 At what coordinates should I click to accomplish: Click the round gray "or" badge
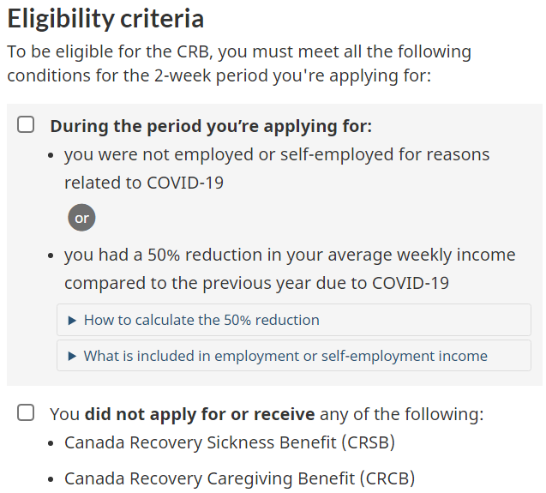[81, 218]
